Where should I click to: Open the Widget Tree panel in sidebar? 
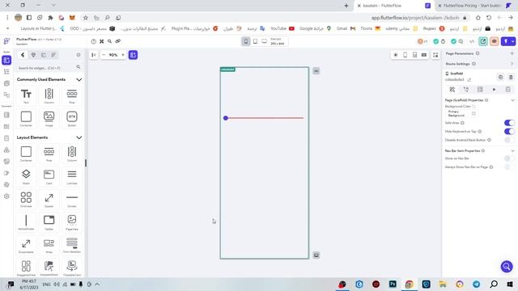(6, 72)
